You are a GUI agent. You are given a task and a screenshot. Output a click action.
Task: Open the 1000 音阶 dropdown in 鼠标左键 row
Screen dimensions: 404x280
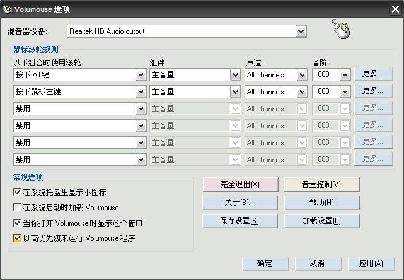[x=345, y=92]
